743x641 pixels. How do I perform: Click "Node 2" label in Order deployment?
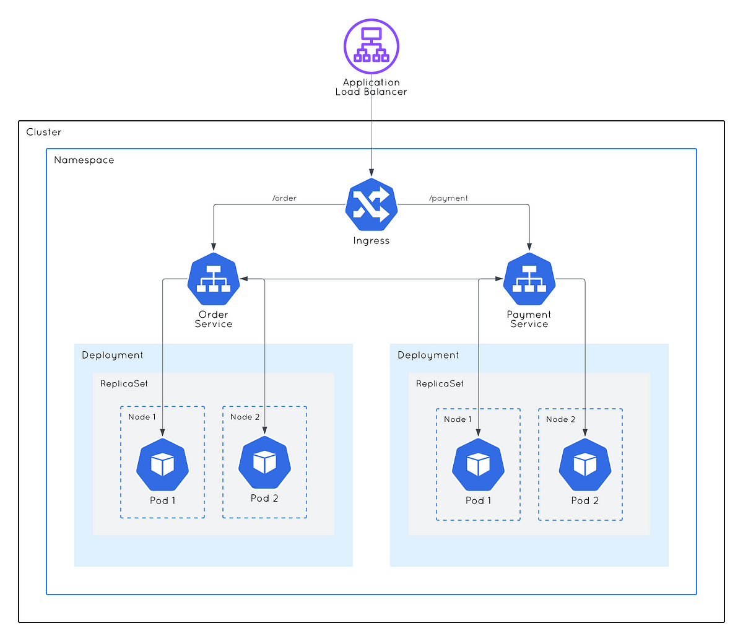coord(245,417)
